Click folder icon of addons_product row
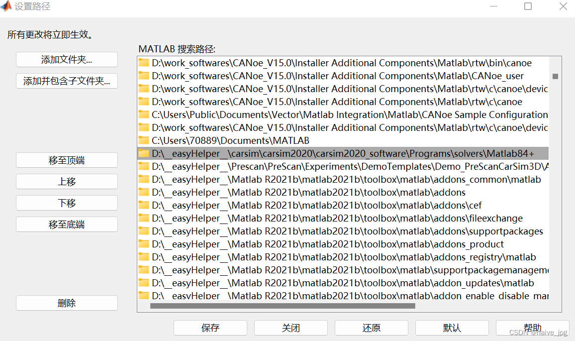The image size is (575, 341). pyautogui.click(x=144, y=244)
